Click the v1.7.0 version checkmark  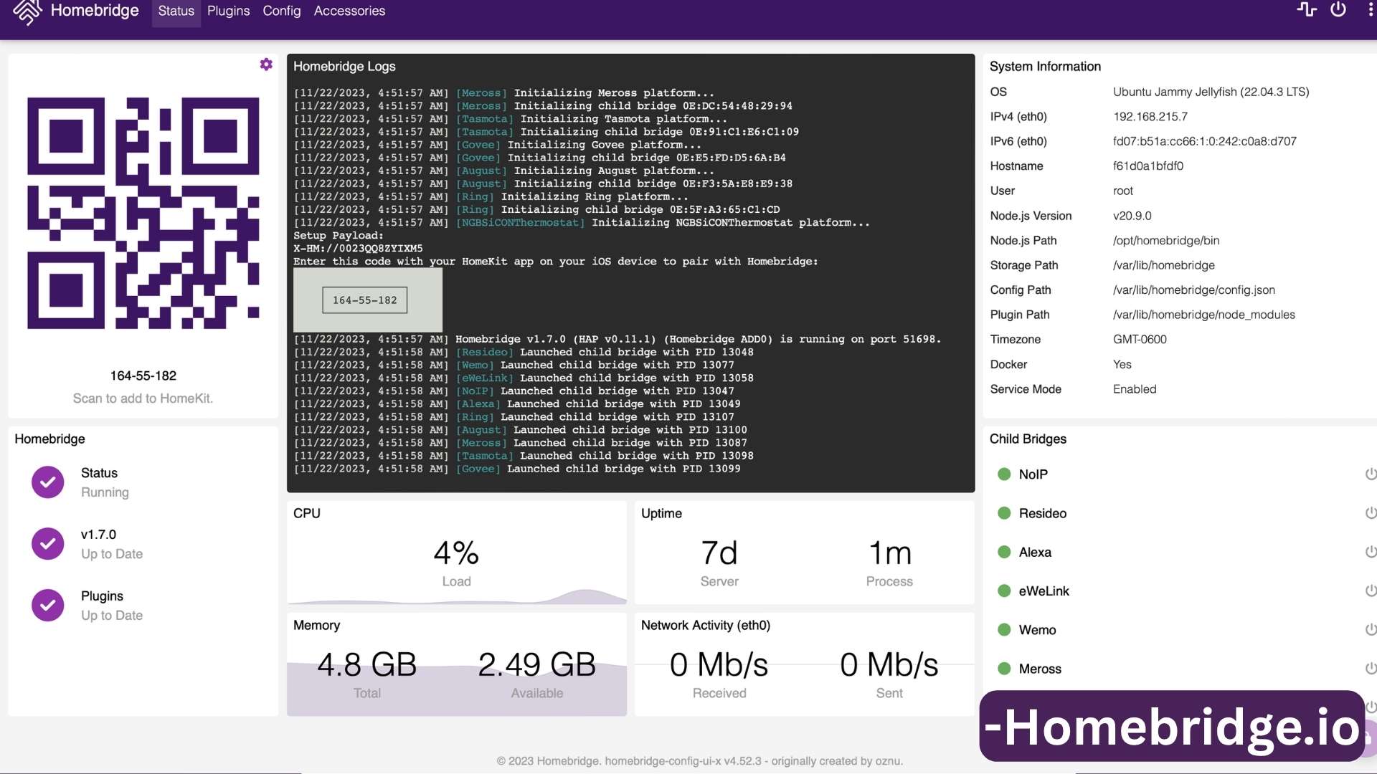(x=47, y=543)
